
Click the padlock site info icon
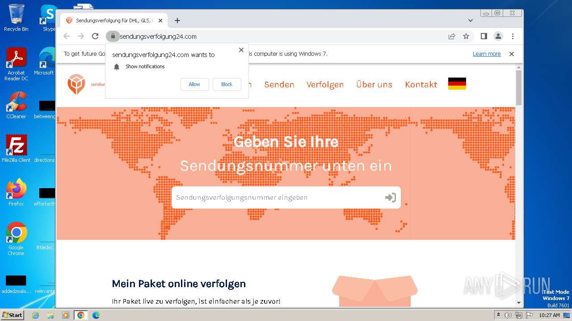tap(113, 36)
